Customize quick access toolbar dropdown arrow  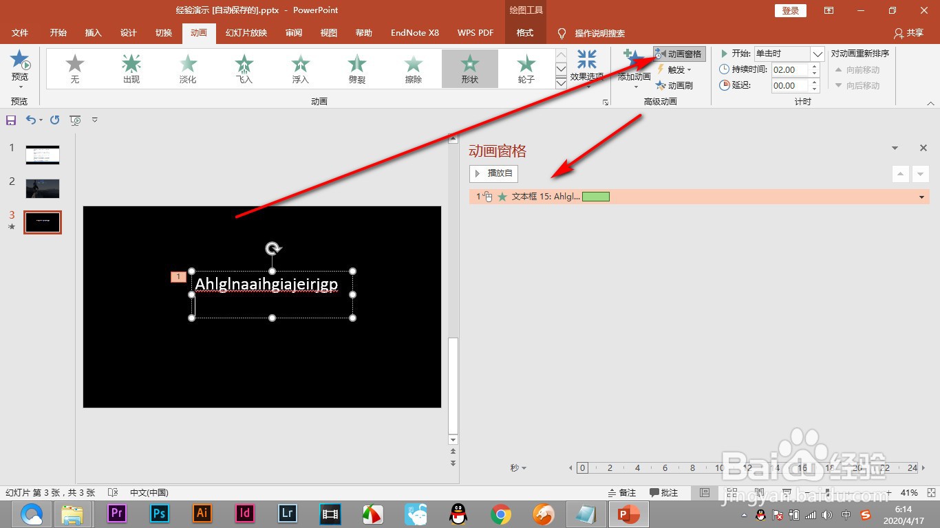pos(95,120)
